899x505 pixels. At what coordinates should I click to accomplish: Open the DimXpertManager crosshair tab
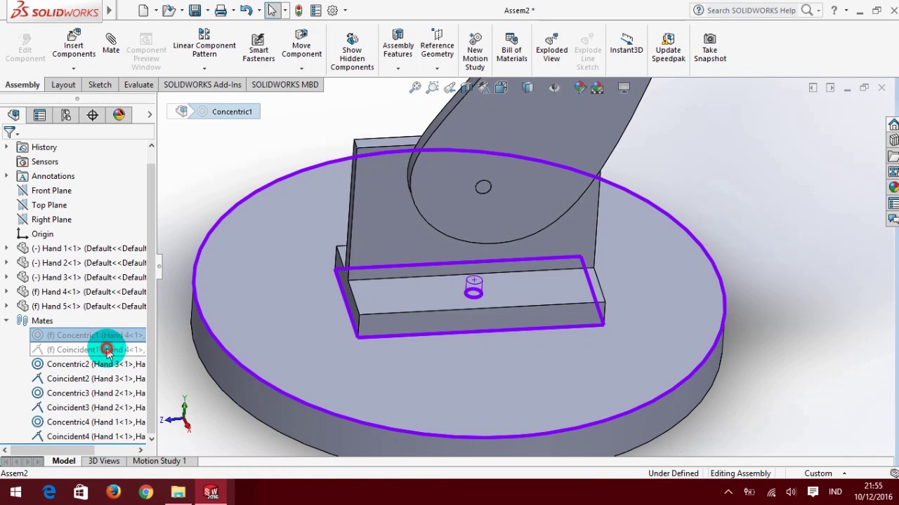point(92,115)
